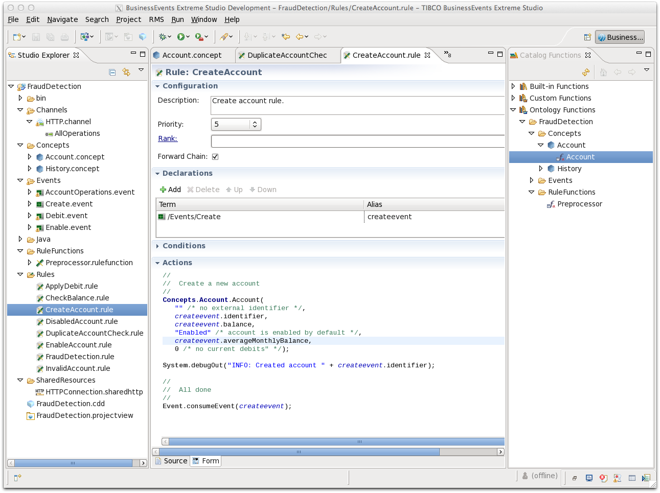The image size is (660, 493).
Task: Click the green Run icon
Action: tap(181, 37)
